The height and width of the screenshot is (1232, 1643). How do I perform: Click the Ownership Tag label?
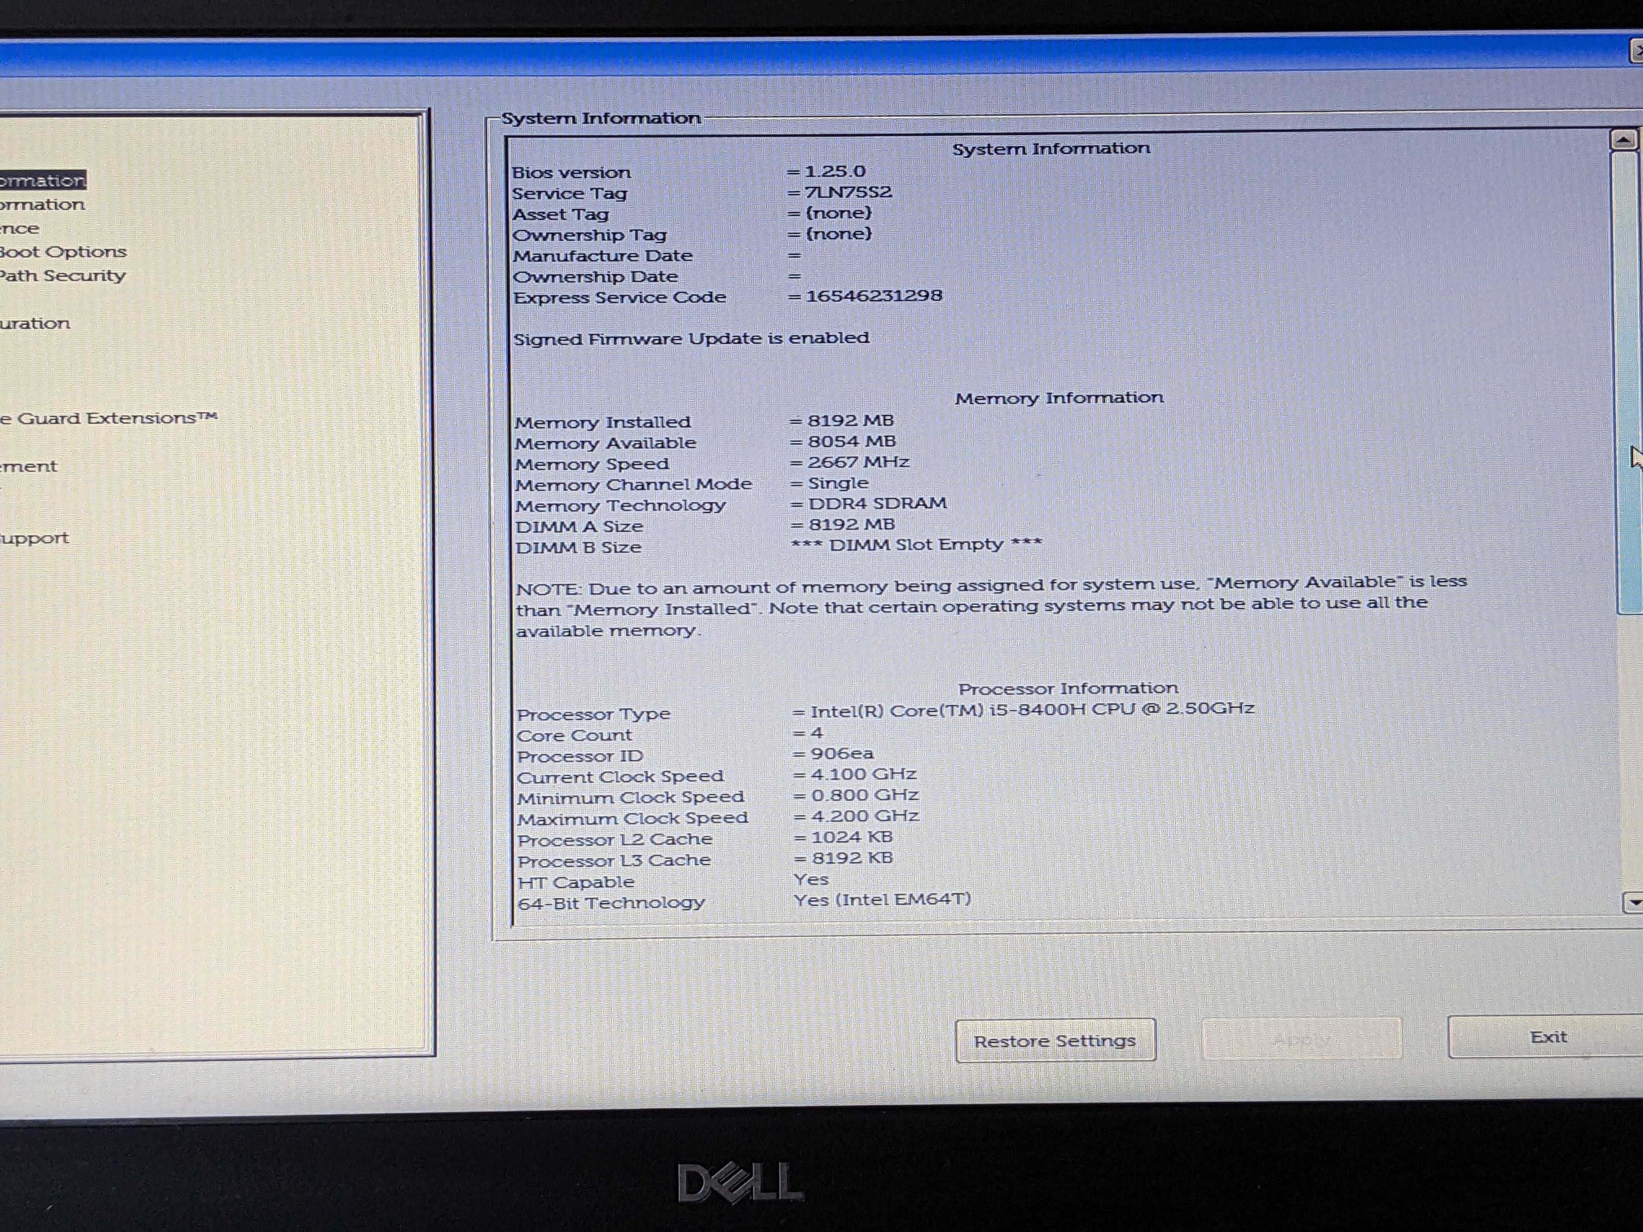(x=589, y=235)
